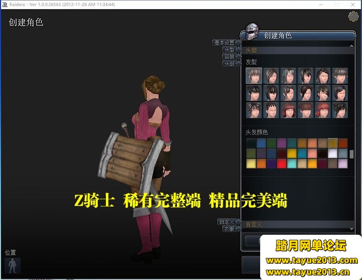Click the character position silhouette icon
This screenshot has width=362, height=280.
13,266
